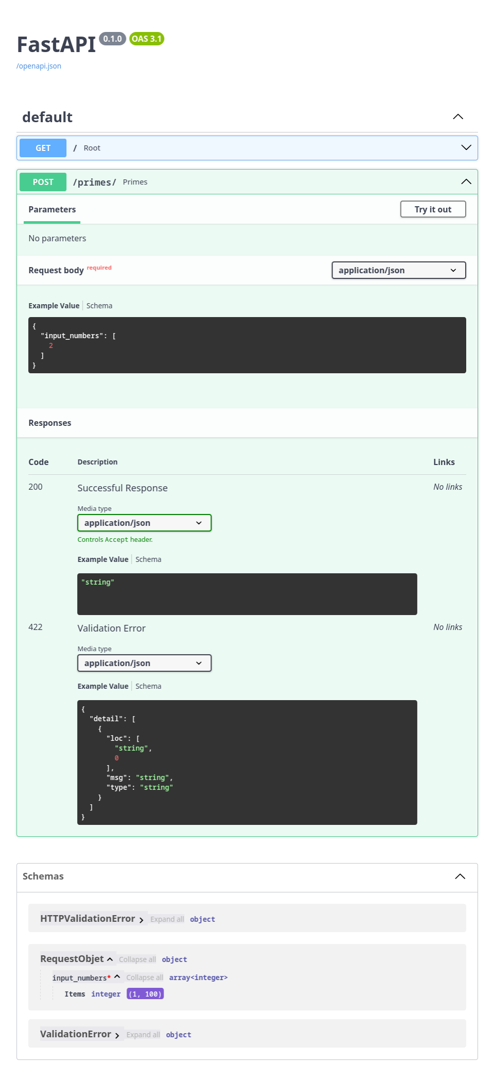Click the Primes endpoint summary text

coord(135,182)
